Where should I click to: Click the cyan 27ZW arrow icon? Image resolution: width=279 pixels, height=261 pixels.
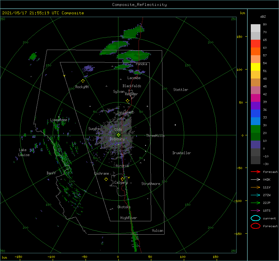pyautogui.click(x=255, y=195)
